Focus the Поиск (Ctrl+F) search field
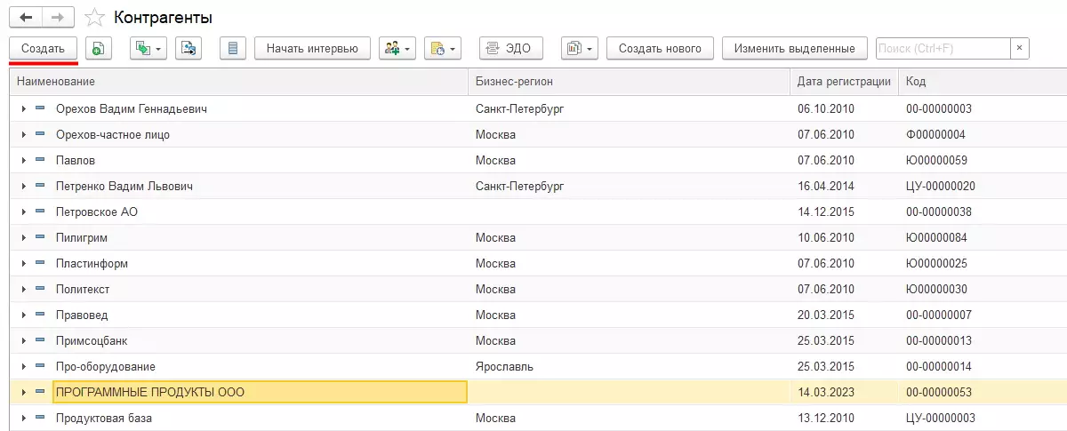The width and height of the screenshot is (1067, 431). pos(943,49)
